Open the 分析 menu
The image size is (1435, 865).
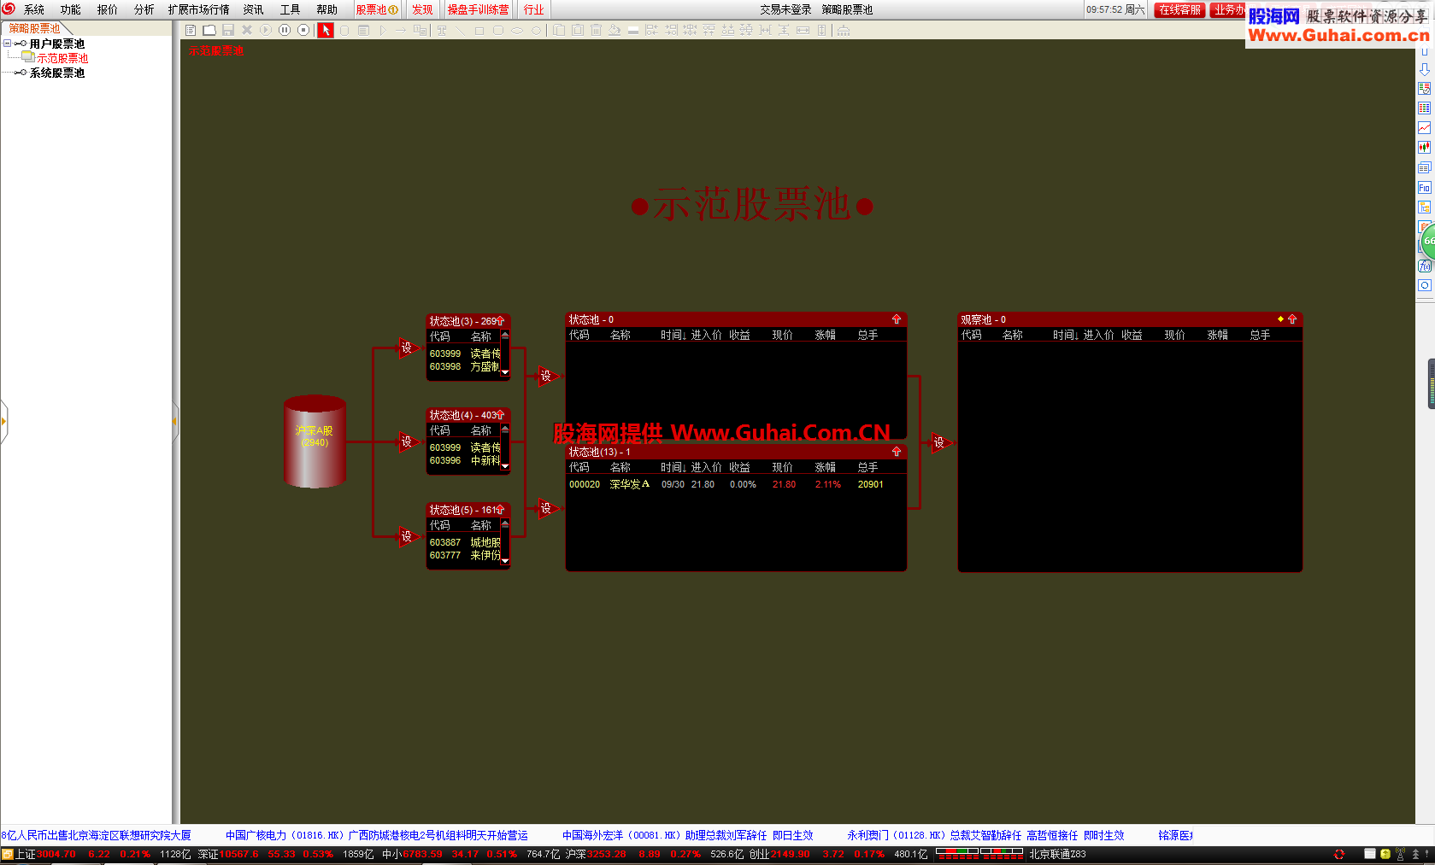pos(144,9)
